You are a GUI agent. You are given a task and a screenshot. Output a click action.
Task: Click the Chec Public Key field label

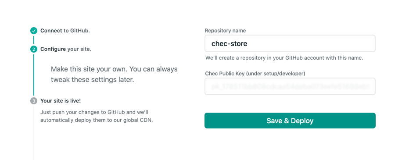pos(255,74)
